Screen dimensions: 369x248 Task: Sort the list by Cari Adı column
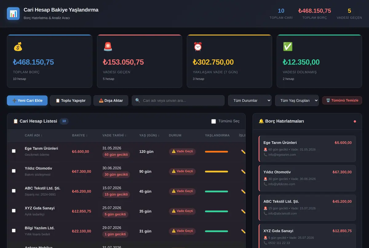pos(34,135)
